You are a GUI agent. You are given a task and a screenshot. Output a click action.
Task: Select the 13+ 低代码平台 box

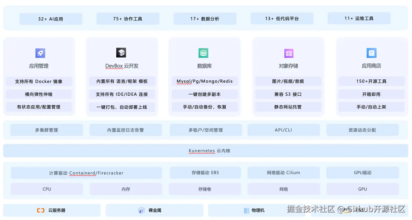tap(282, 19)
